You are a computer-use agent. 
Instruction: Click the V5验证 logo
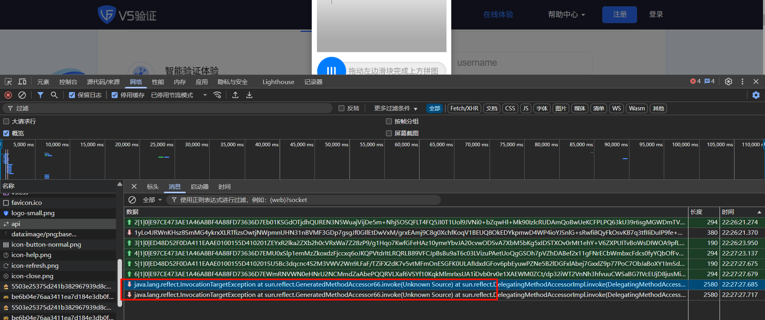(127, 15)
